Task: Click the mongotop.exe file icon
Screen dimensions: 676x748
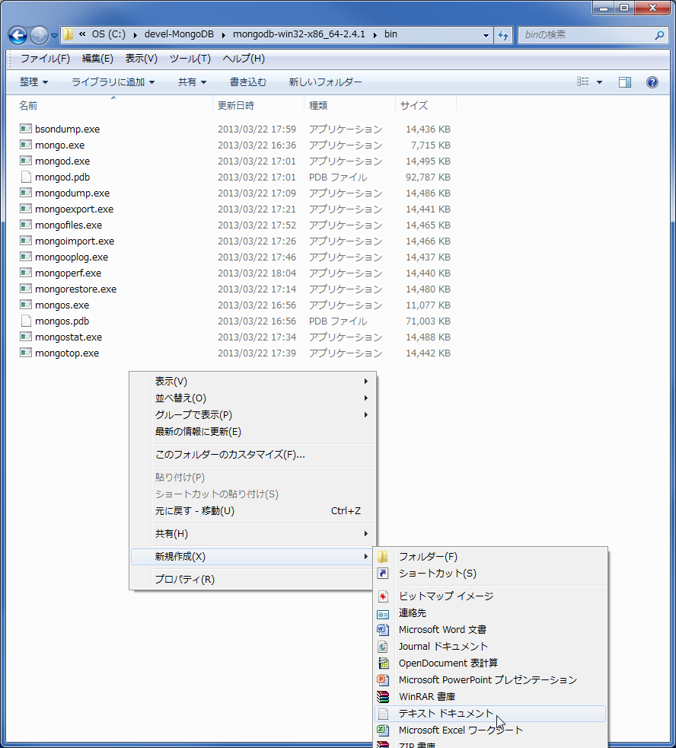Action: click(26, 353)
